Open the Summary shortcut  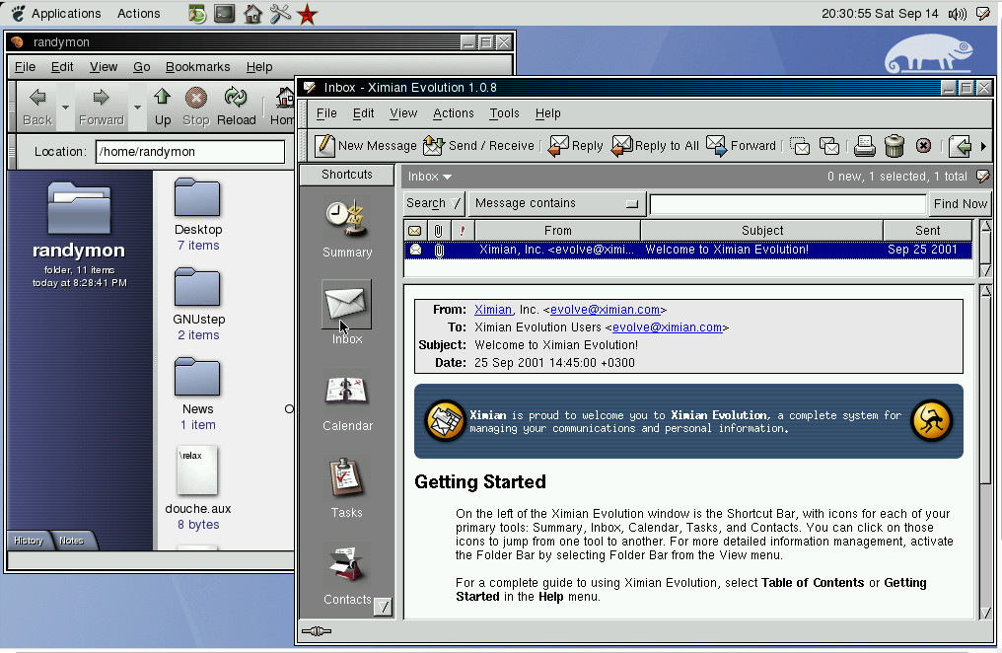(347, 229)
